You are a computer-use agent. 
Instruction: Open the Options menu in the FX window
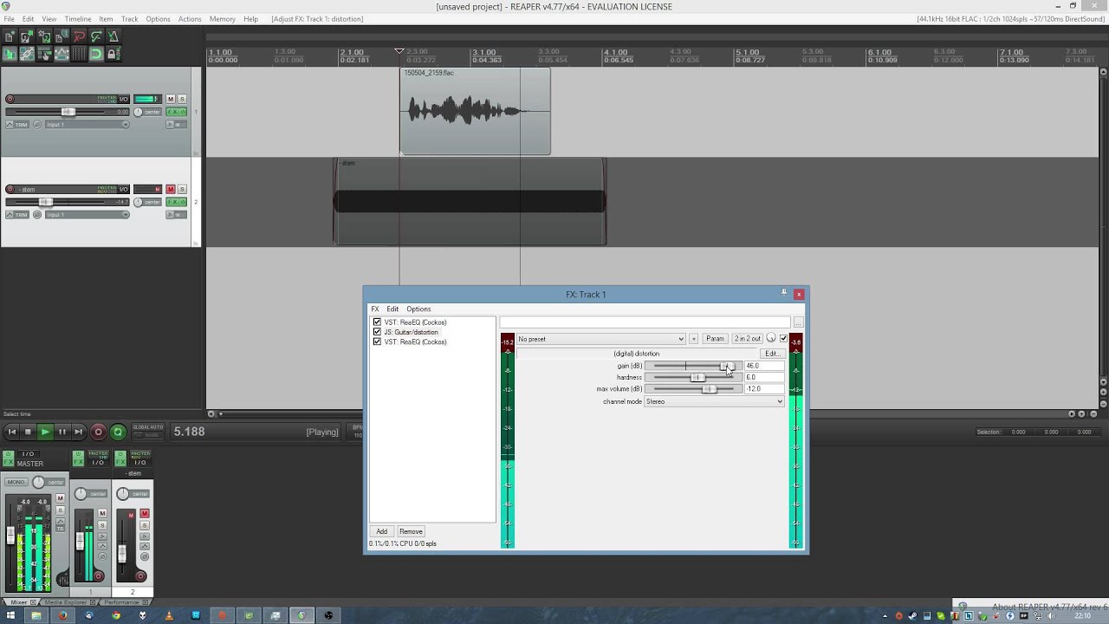[x=418, y=309]
